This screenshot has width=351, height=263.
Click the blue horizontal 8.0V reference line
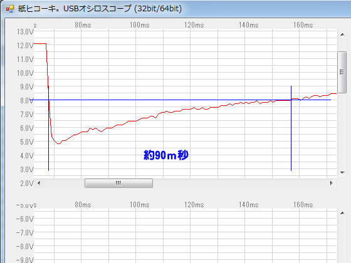click(x=182, y=100)
